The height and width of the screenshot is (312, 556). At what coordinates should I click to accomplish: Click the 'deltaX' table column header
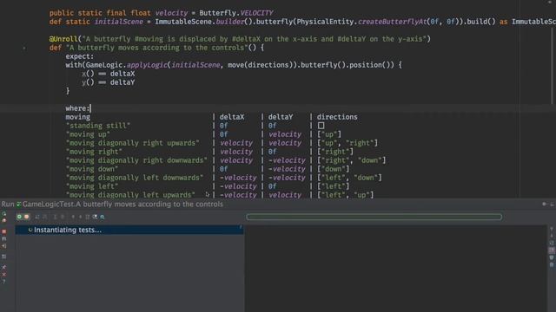tap(232, 117)
